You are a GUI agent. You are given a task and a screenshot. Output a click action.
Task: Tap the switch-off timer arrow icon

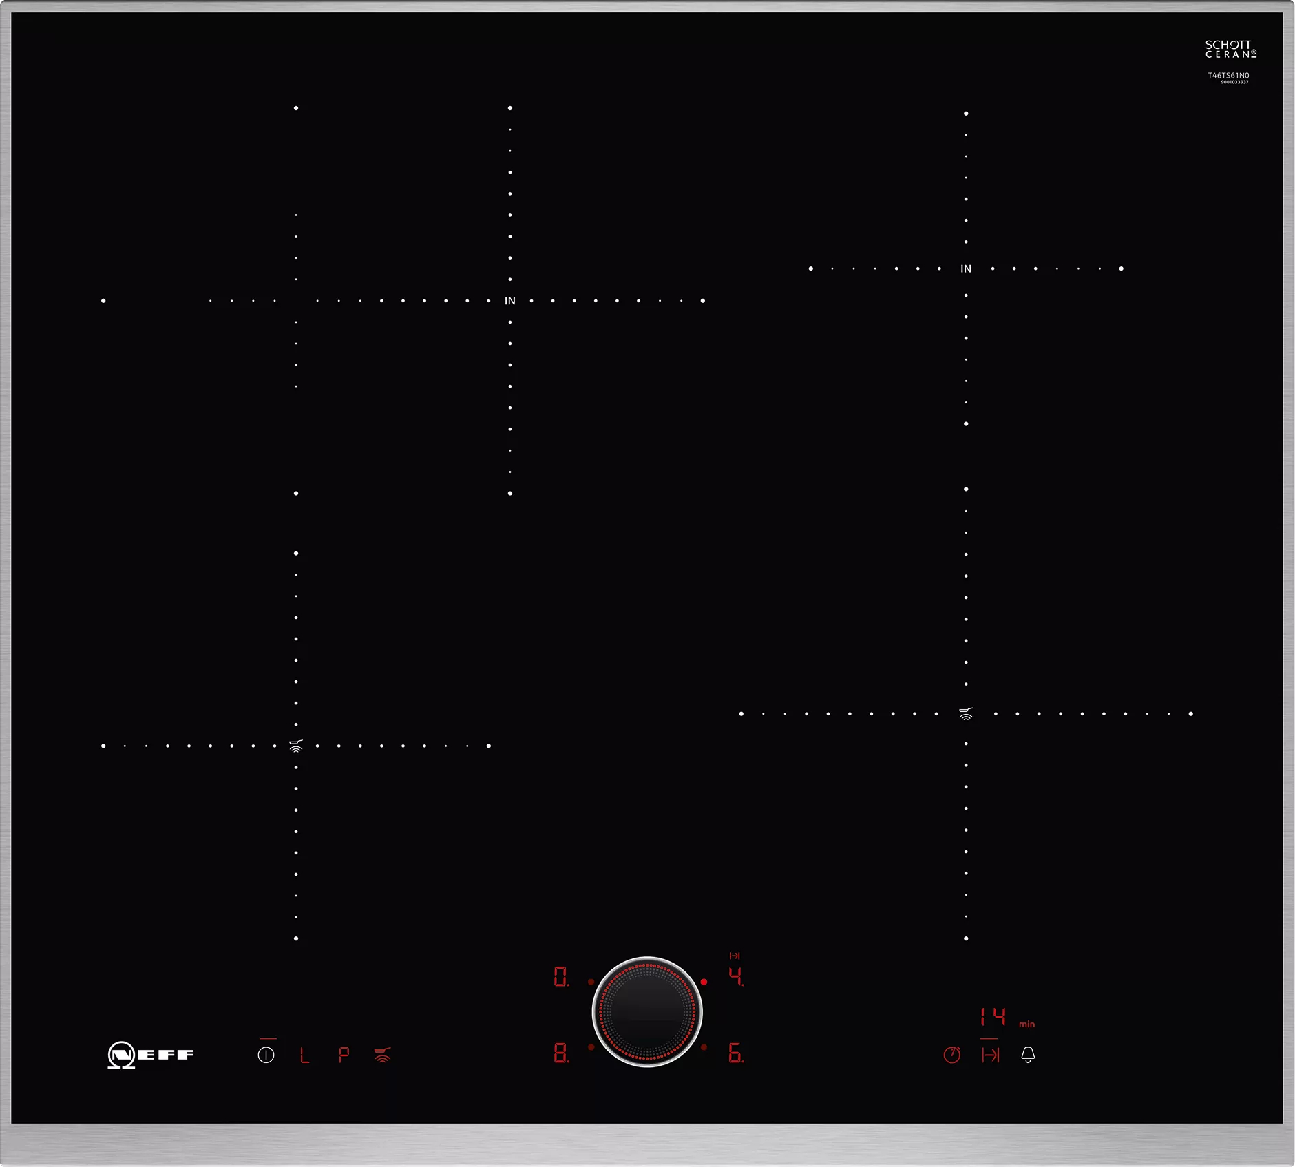point(990,1055)
